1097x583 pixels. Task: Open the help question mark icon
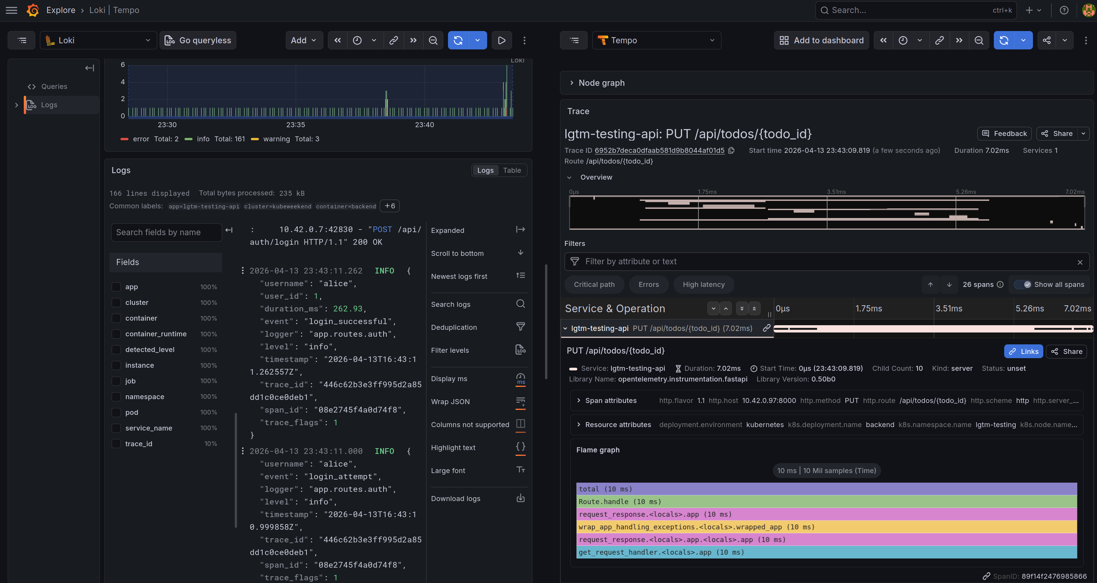[1064, 10]
